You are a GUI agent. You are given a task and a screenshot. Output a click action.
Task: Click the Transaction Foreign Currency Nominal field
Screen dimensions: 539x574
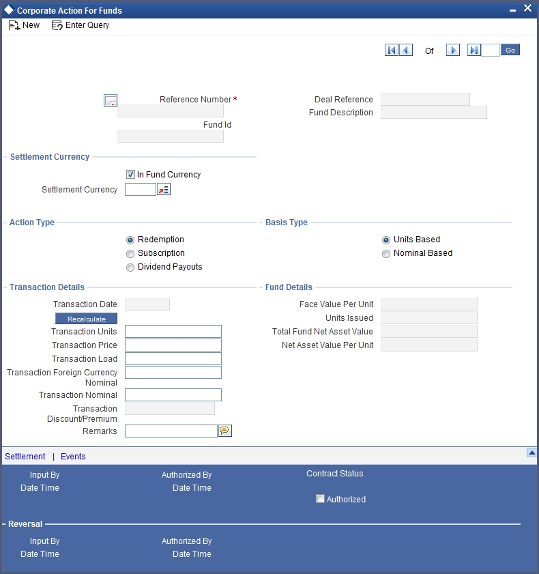(x=173, y=372)
